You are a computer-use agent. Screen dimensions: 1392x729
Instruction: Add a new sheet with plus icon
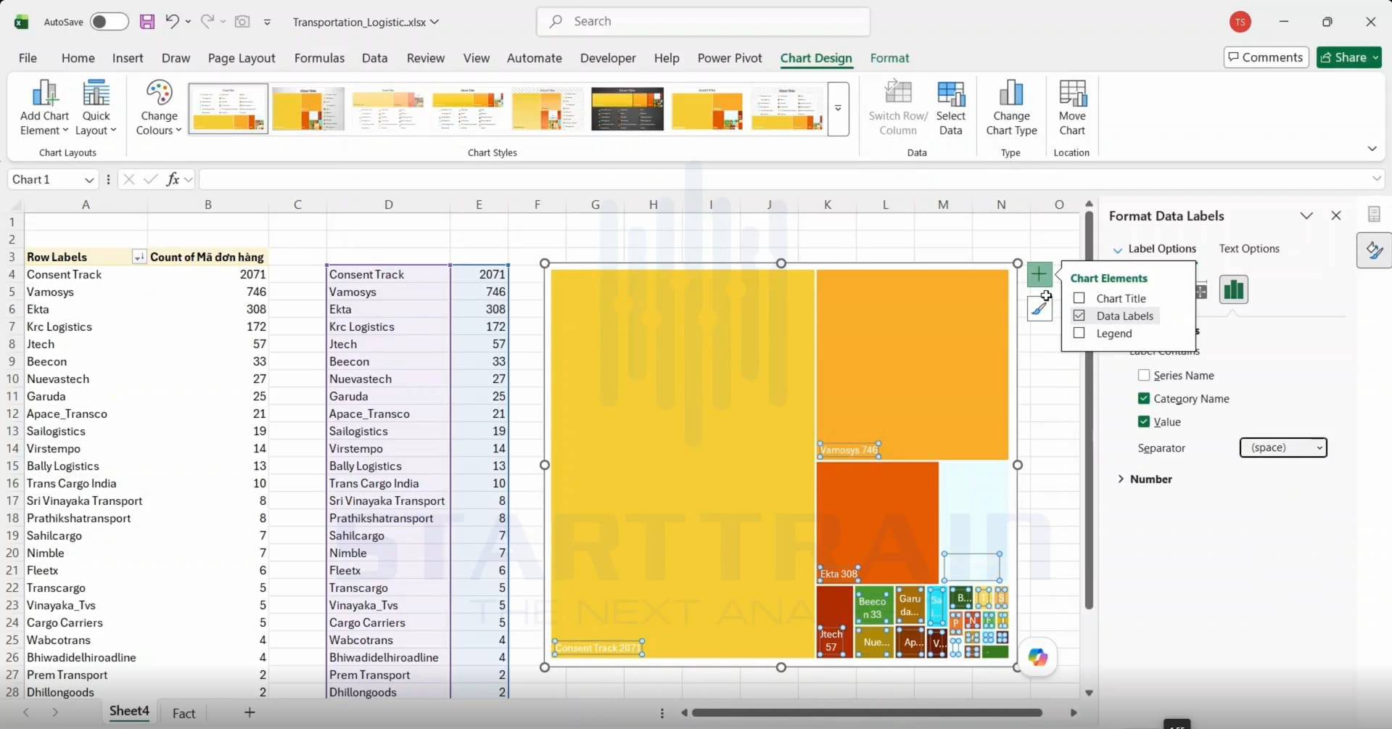click(250, 712)
